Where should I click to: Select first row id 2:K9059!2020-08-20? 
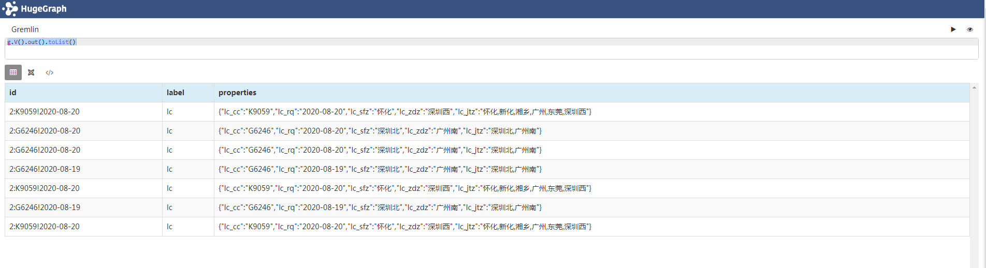coord(45,112)
